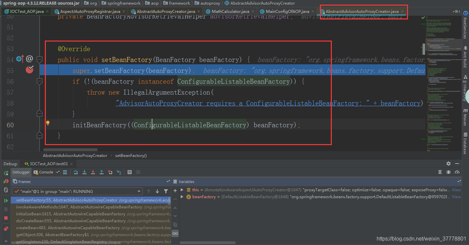469x245 pixels.
Task: Open Ant Build side panel
Action: pyautogui.click(x=465, y=57)
